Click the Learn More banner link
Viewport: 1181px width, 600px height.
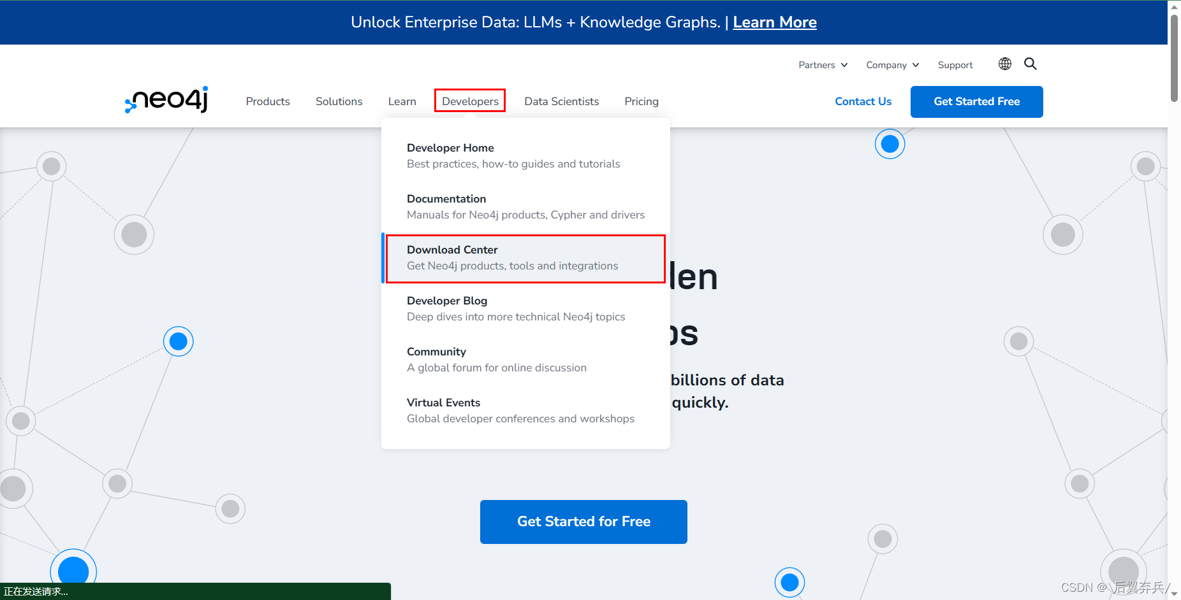[x=775, y=22]
